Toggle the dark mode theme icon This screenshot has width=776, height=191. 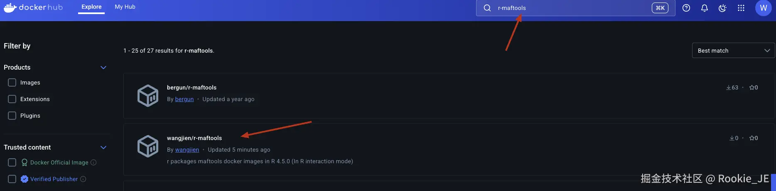tap(722, 8)
